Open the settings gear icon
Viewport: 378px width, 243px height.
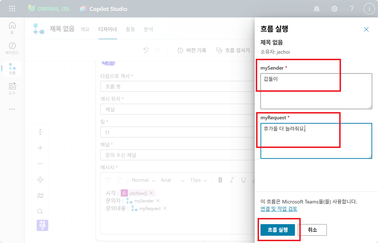pyautogui.click(x=334, y=9)
